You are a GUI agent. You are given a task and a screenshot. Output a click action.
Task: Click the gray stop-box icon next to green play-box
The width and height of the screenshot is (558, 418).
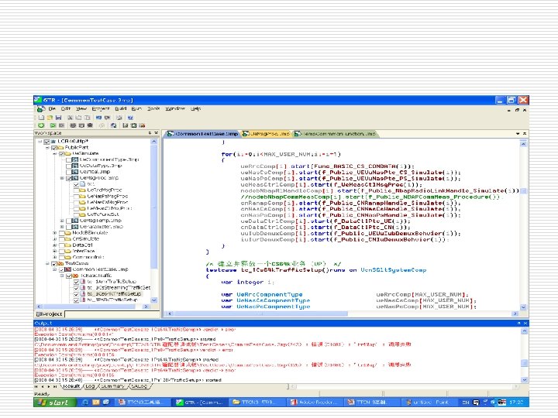61,125
